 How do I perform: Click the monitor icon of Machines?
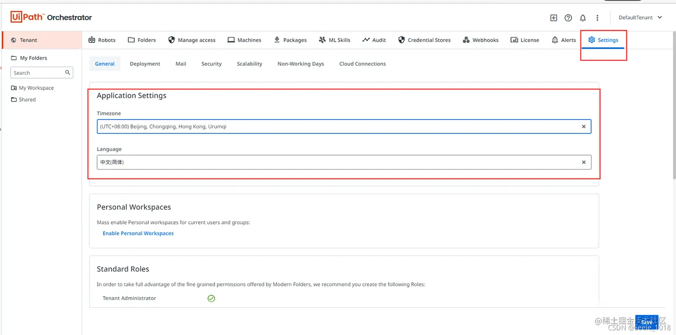[231, 40]
